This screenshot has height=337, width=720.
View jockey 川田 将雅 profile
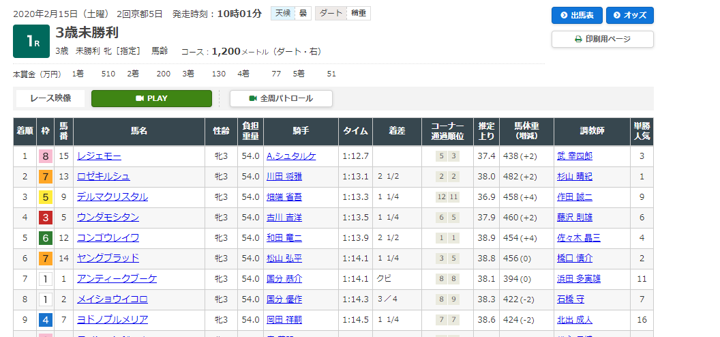tap(285, 177)
